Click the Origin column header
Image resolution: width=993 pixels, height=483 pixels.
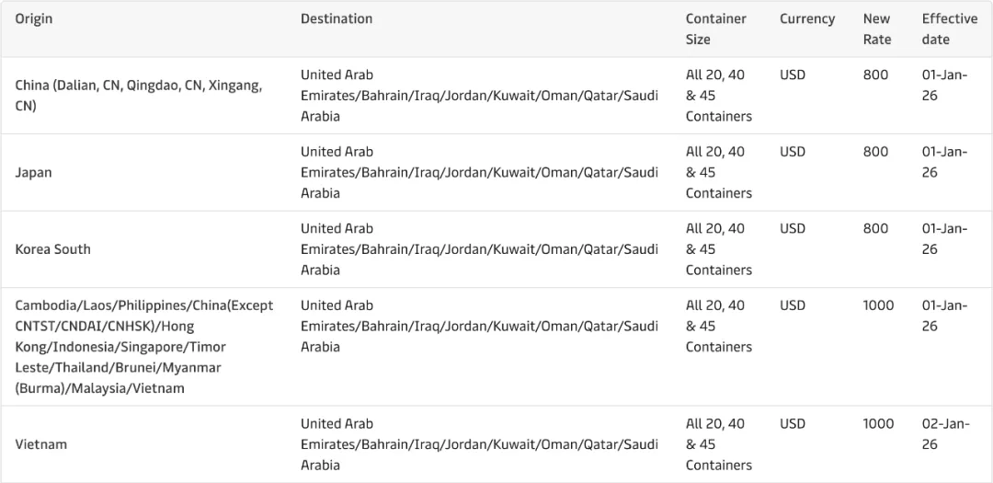click(34, 19)
